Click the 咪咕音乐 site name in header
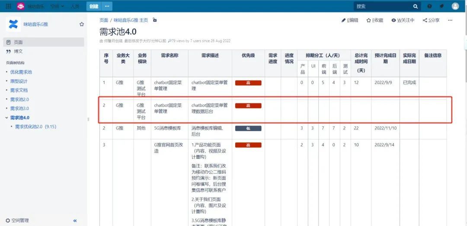 pos(36,6)
